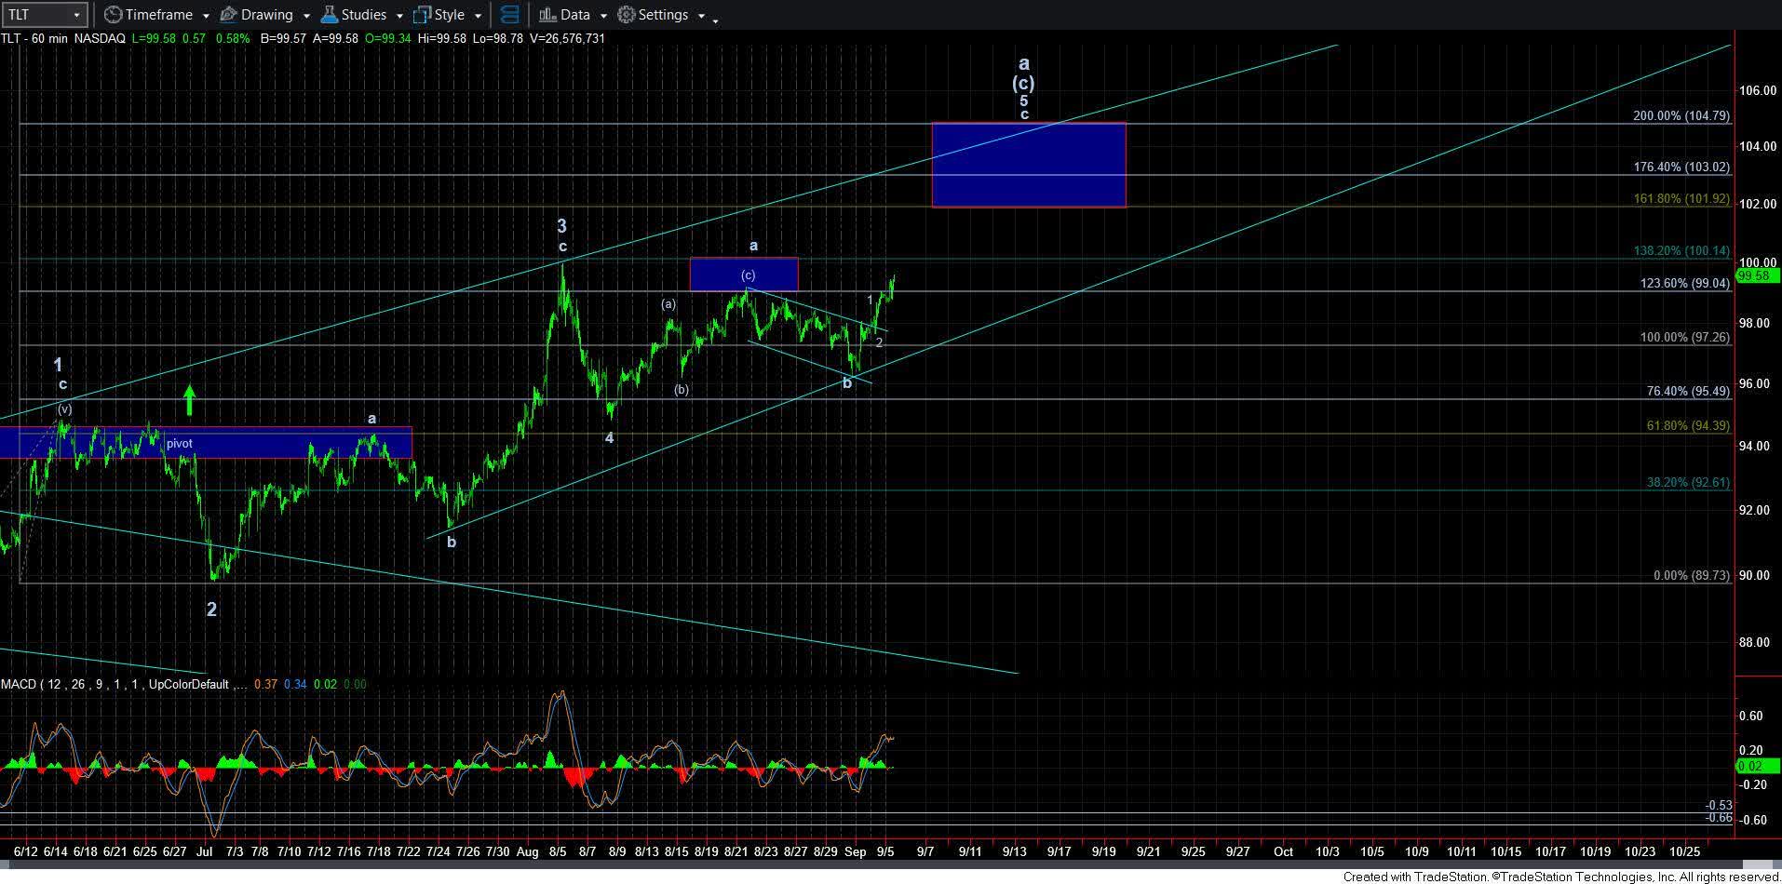
Task: Expand the Timeframe dropdown arrow
Action: tap(206, 16)
